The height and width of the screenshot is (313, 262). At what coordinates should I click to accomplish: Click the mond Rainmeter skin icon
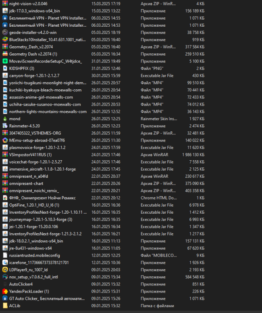[x=5, y=119]
